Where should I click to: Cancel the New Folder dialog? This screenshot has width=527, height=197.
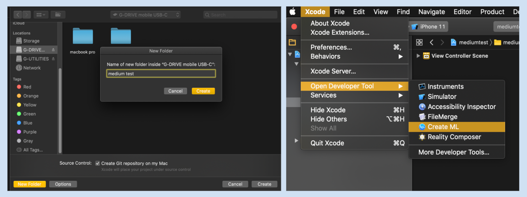pyautogui.click(x=175, y=91)
